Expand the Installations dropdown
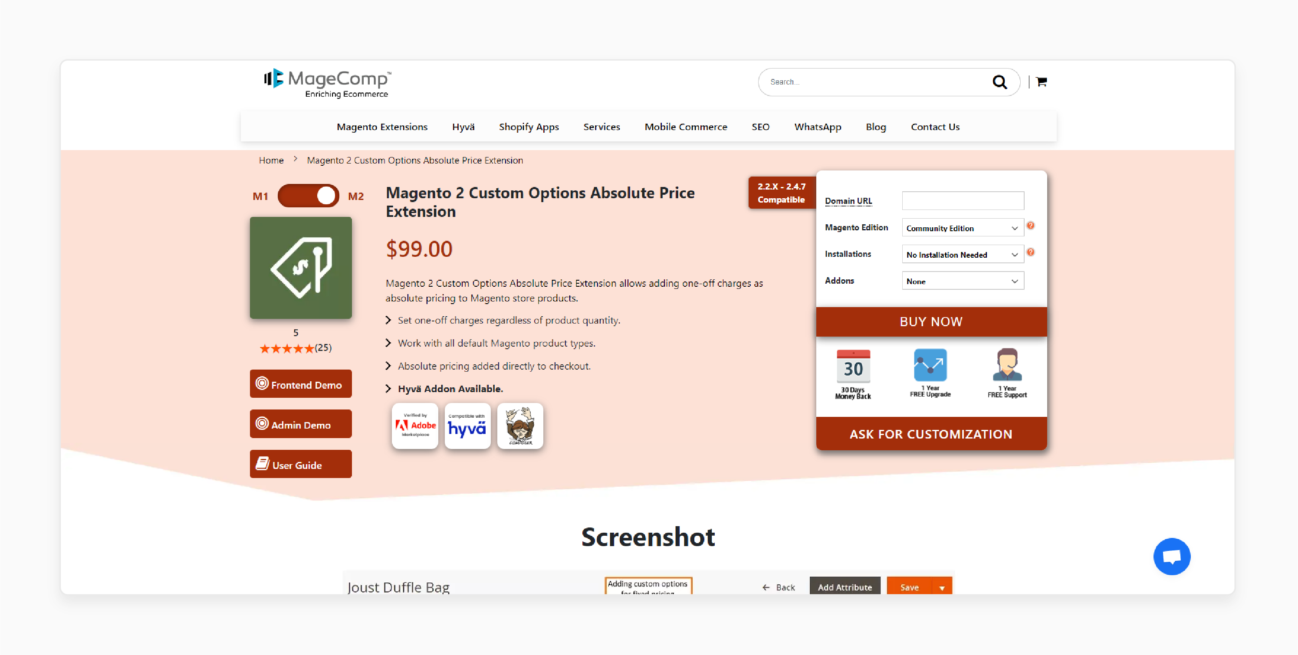Image resolution: width=1298 pixels, height=655 pixels. tap(962, 255)
